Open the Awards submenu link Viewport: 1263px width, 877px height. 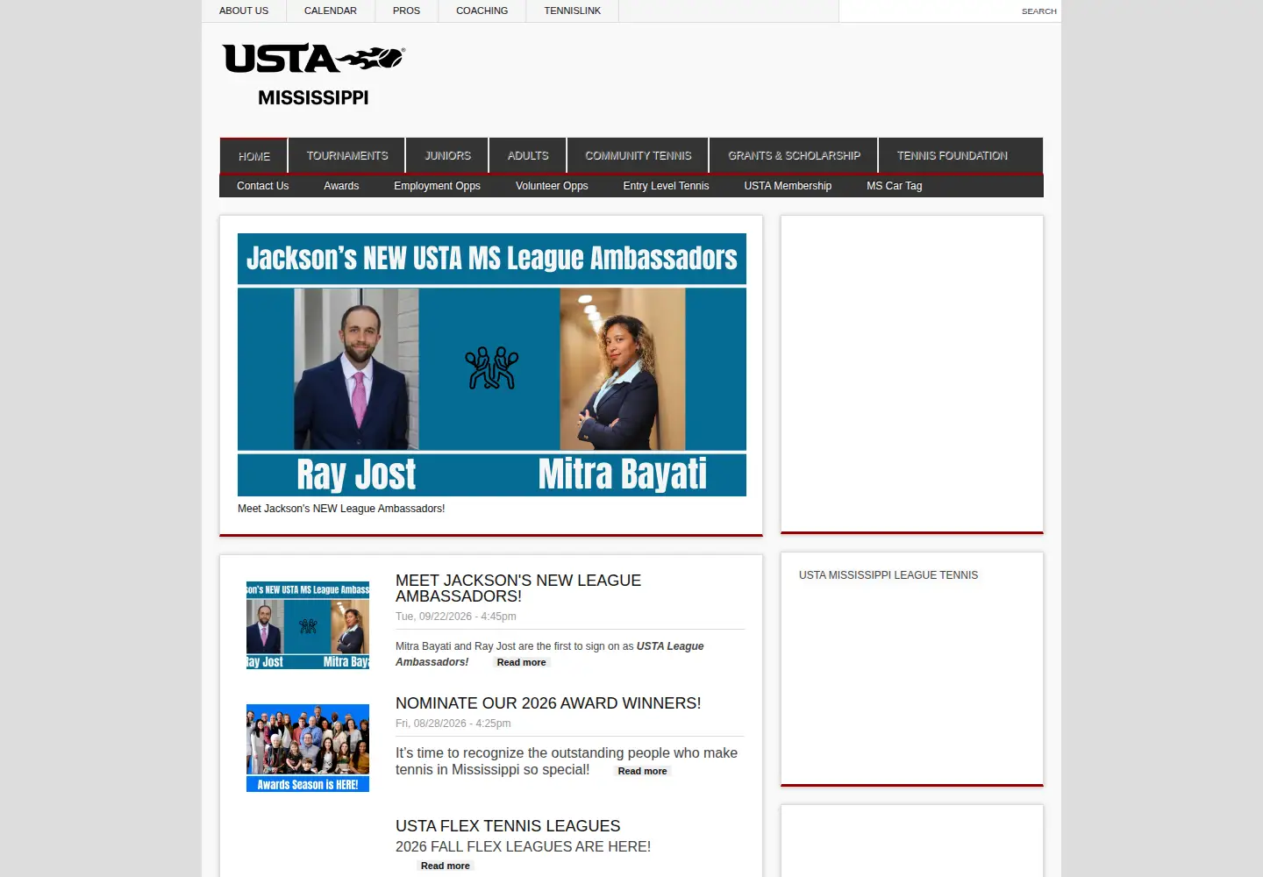pyautogui.click(x=341, y=186)
